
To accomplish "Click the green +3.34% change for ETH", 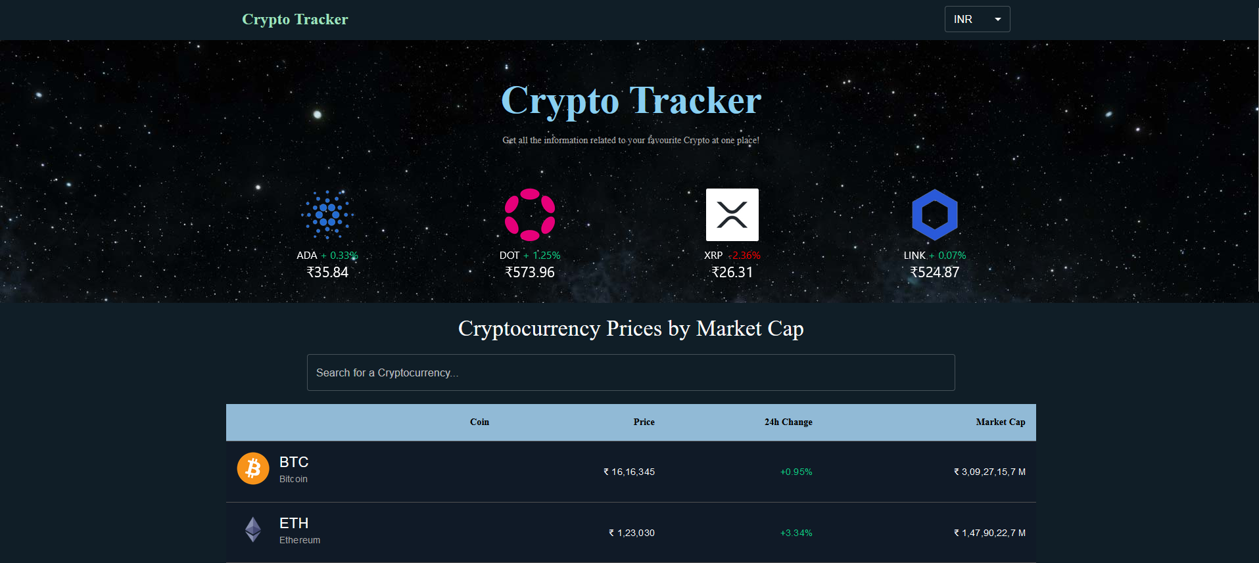I will (x=795, y=533).
